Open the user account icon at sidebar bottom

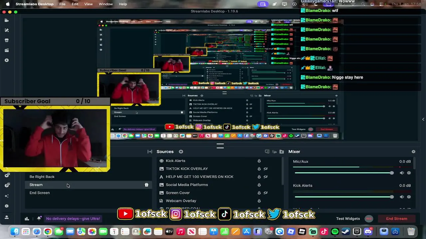pyautogui.click(x=7, y=217)
